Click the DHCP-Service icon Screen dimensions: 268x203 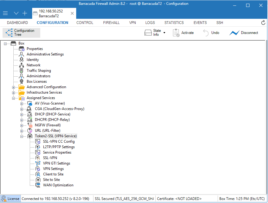click(29, 114)
